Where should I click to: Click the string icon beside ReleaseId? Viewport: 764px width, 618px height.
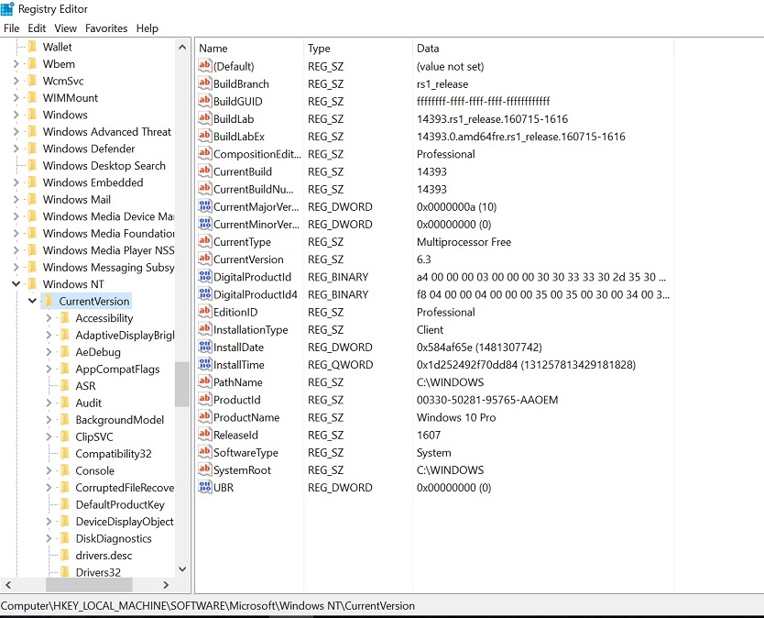204,435
